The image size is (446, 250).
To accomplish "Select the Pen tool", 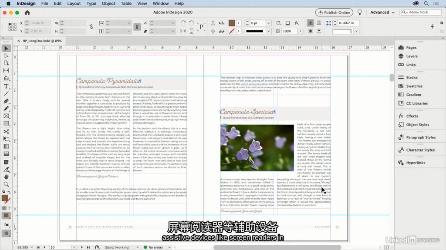I will [6, 101].
